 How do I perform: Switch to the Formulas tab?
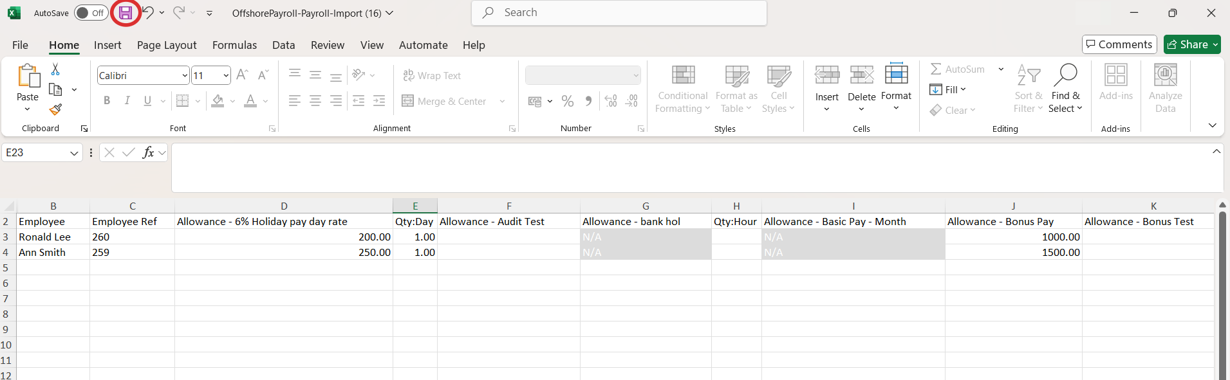[x=234, y=45]
